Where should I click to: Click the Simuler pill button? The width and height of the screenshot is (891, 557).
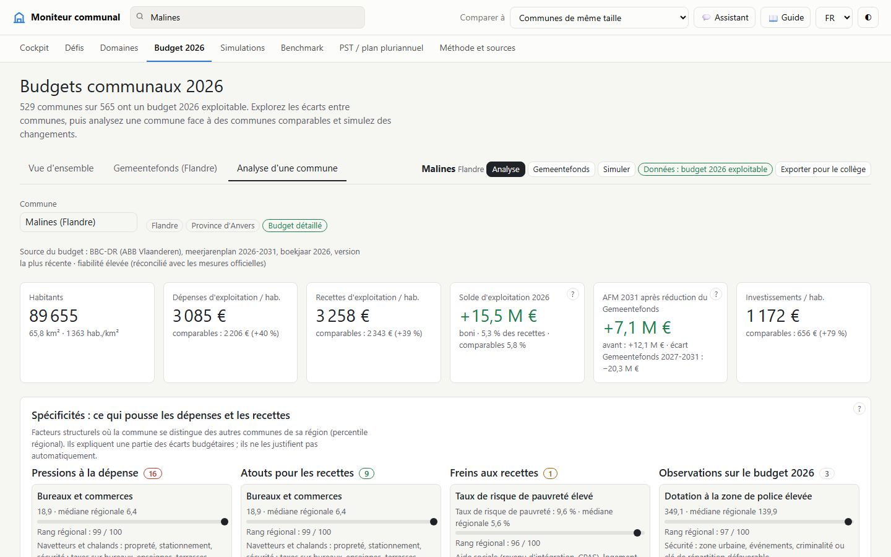coord(616,169)
